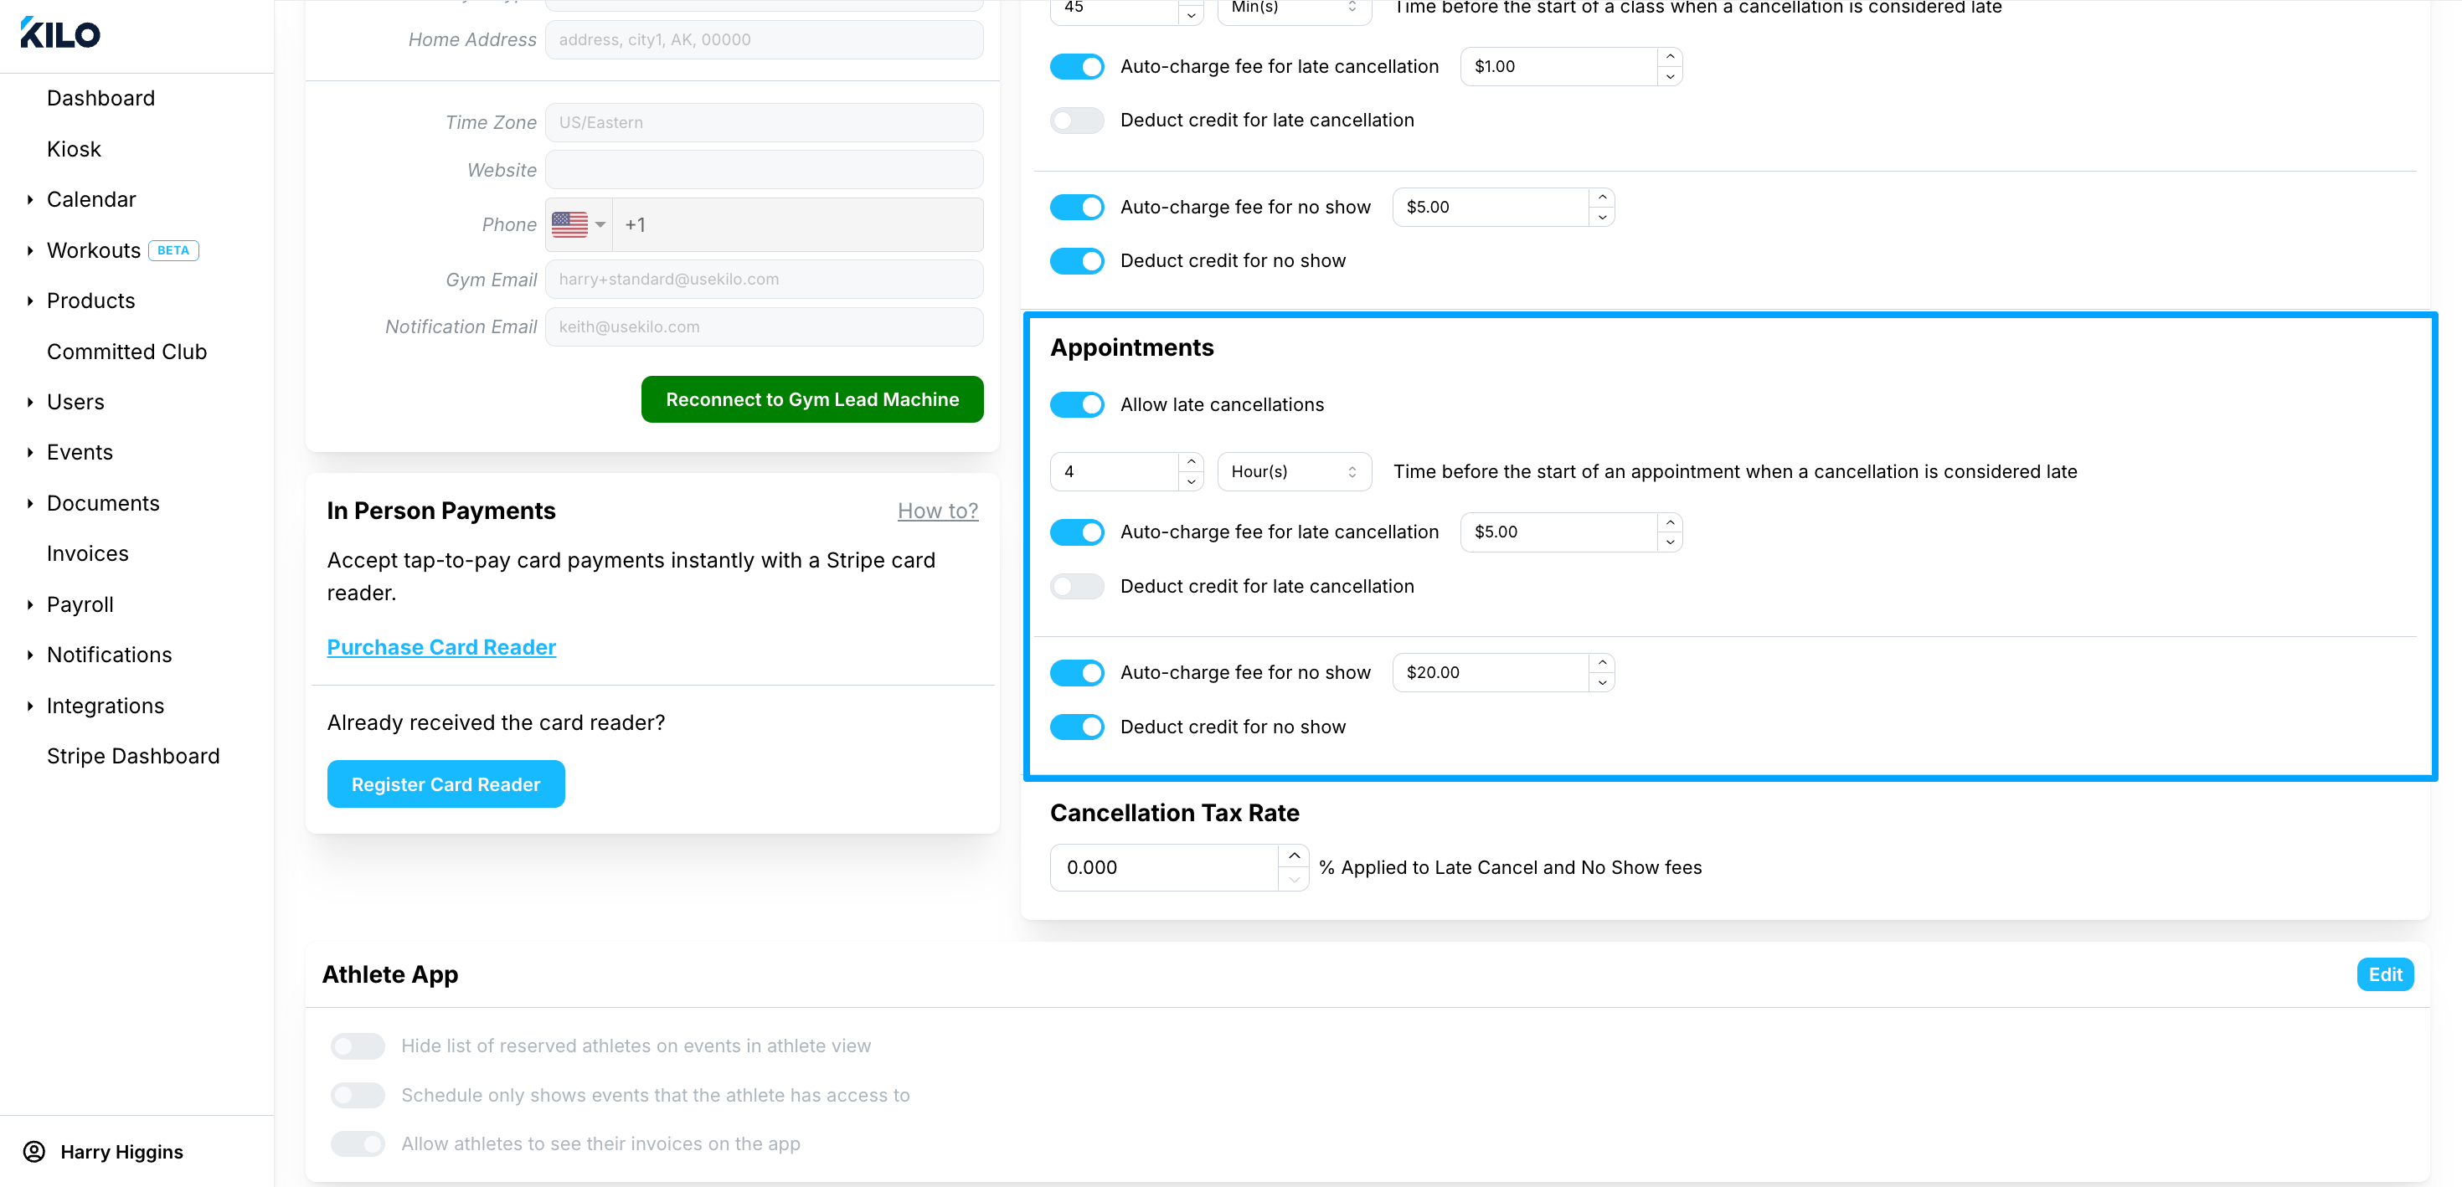Click the Harry Higgins profile icon

(34, 1151)
